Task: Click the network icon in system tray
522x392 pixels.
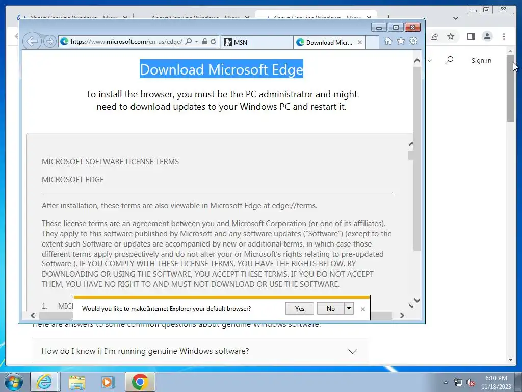Action: pos(458,382)
